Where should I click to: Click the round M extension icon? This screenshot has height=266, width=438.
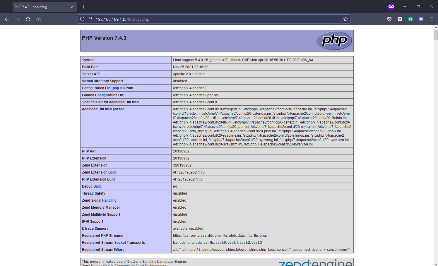pyautogui.click(x=400, y=19)
